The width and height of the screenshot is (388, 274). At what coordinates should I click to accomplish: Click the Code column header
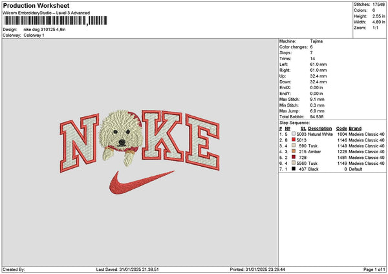click(x=341, y=129)
